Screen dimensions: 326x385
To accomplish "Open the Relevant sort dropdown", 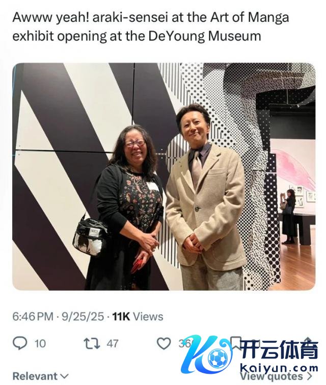I will tap(40, 376).
